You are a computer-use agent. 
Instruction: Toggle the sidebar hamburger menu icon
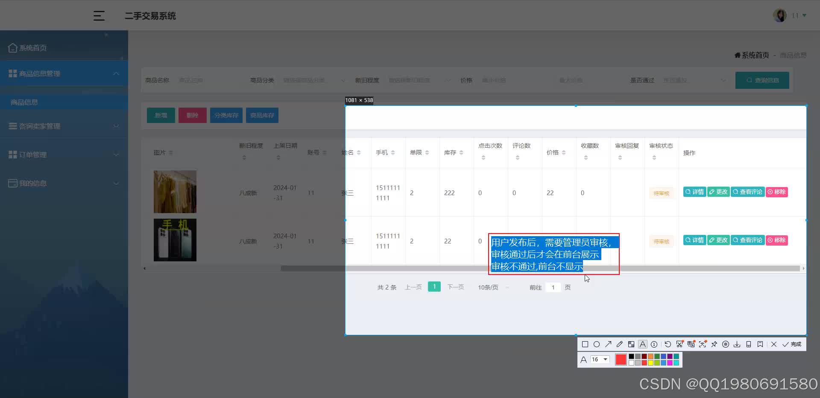coord(99,16)
